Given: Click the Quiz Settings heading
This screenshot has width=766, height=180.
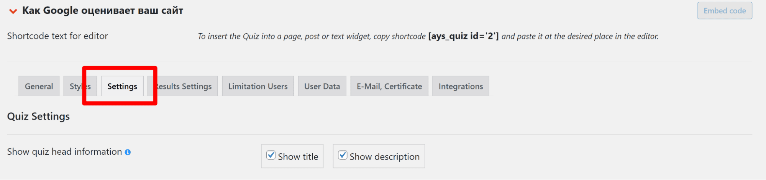Looking at the screenshot, I should [x=38, y=116].
